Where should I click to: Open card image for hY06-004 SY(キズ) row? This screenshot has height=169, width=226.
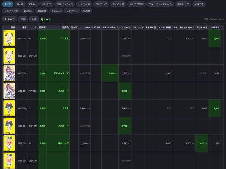[9, 126]
